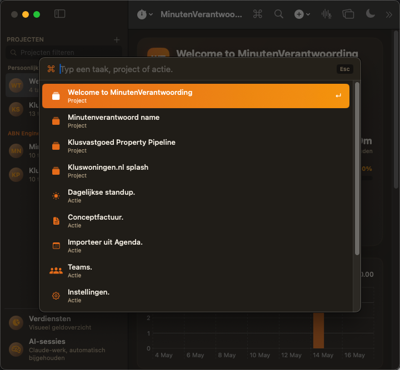The width and height of the screenshot is (400, 370).
Task: Click the PROJECTEN sidebar heading
Action: tap(25, 39)
